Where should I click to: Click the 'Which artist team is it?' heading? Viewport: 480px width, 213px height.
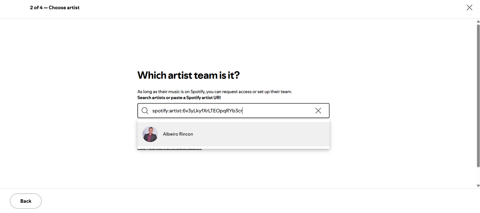(188, 75)
